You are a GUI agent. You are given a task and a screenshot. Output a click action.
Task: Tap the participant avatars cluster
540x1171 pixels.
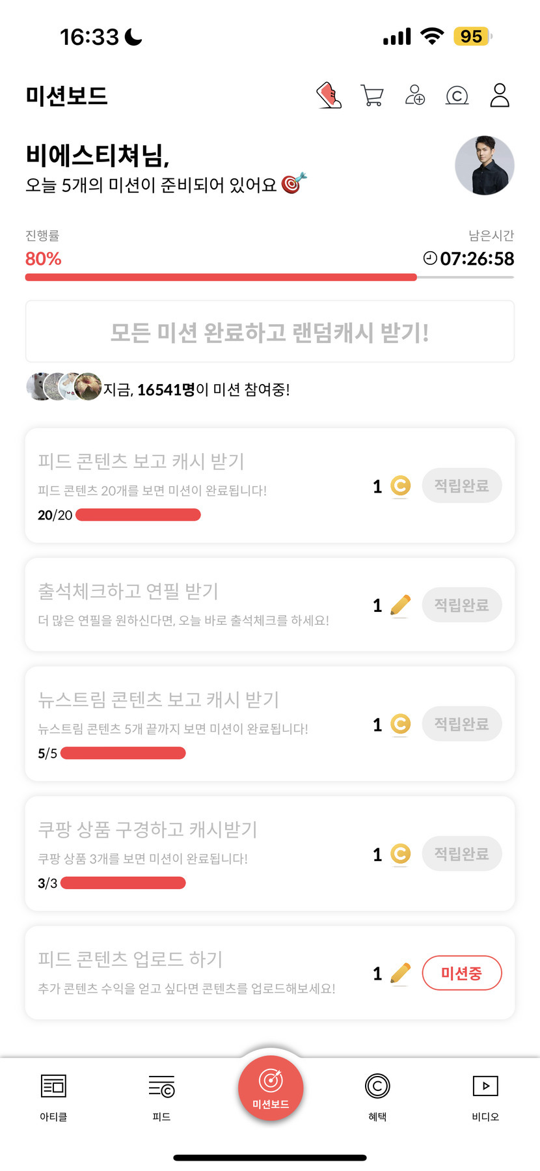(64, 387)
